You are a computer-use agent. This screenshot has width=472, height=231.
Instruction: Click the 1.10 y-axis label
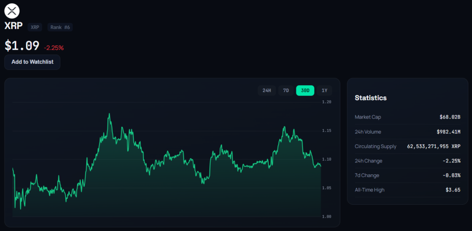(327, 160)
